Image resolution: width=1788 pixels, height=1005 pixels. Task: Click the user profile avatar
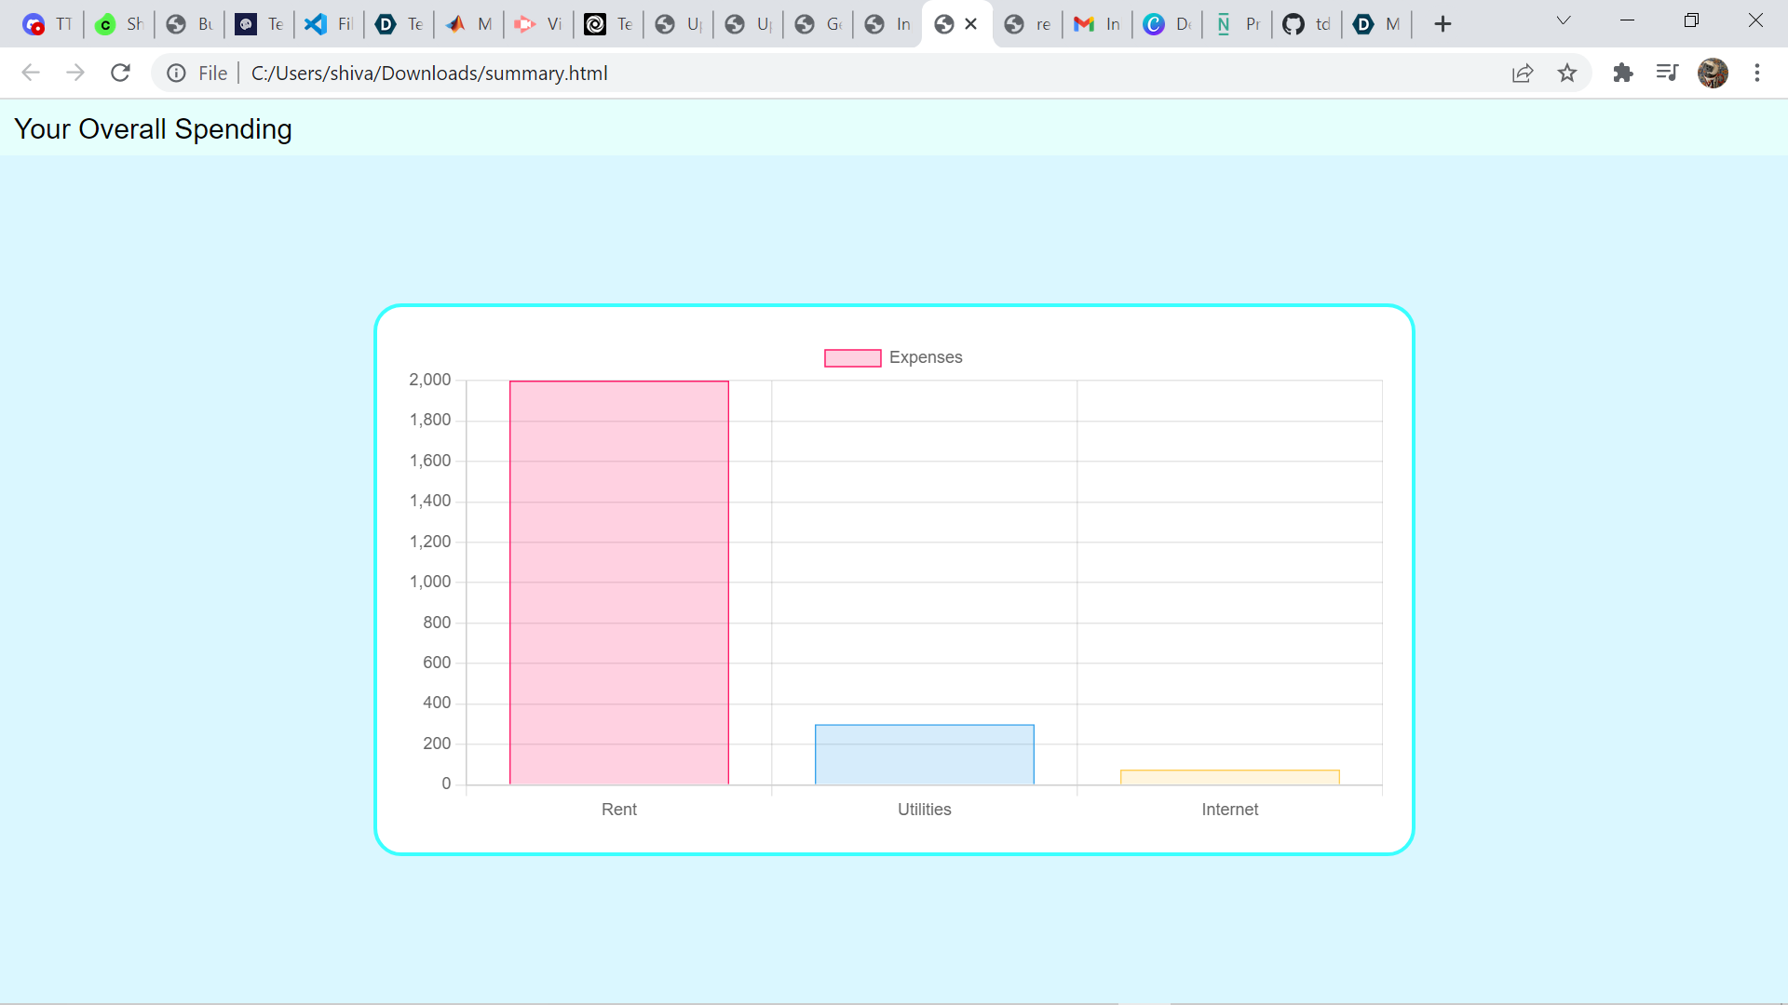pos(1713,73)
